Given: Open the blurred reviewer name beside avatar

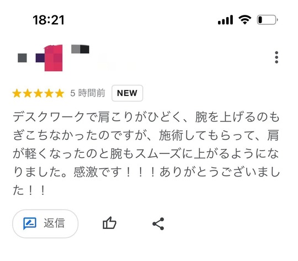Looking at the screenshot, I should tap(80, 49).
